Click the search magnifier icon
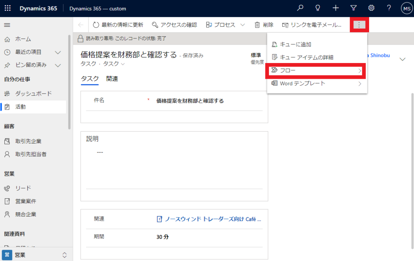This screenshot has width=414, height=261. click(x=300, y=8)
